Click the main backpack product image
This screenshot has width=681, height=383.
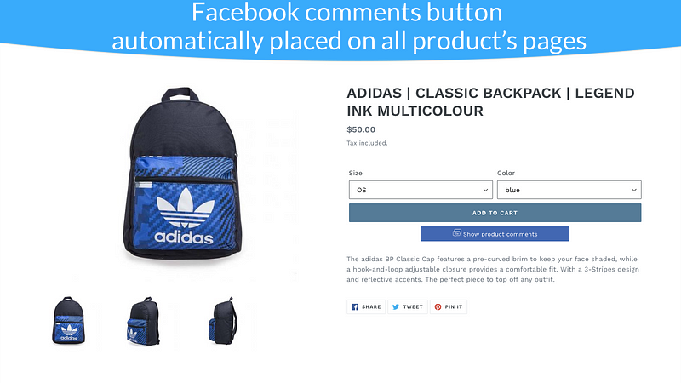(x=182, y=174)
